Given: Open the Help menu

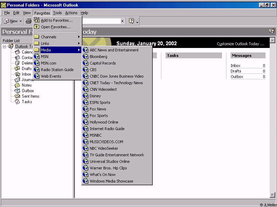Looking at the screenshot, I should click(84, 13).
